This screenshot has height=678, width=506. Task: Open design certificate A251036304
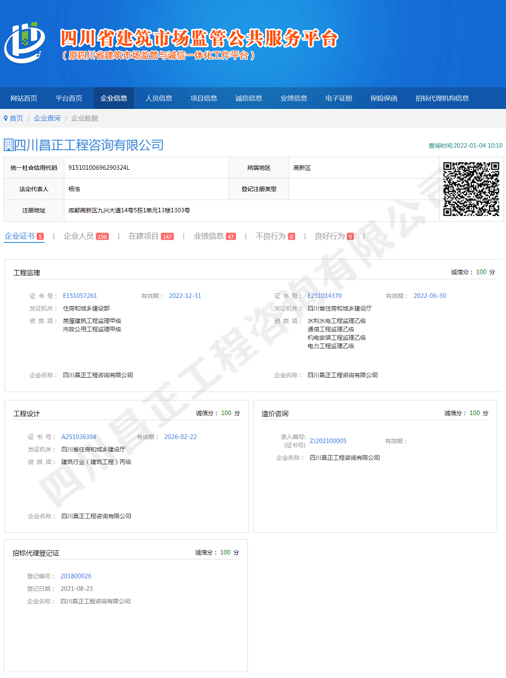(78, 437)
